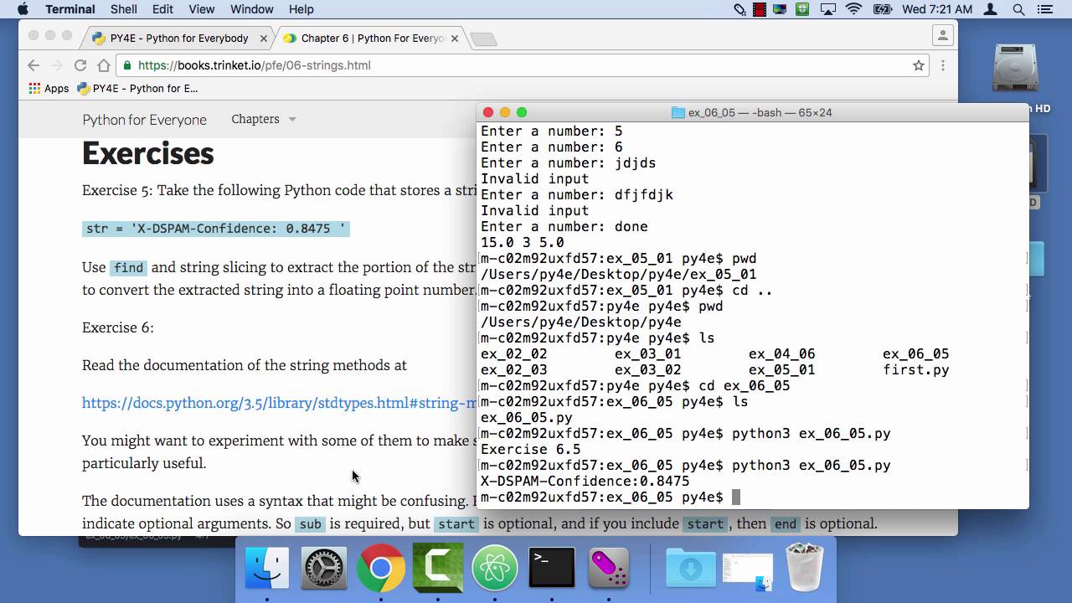Launch Google Chrome from the Dock
Viewport: 1072px width, 603px height.
point(380,568)
